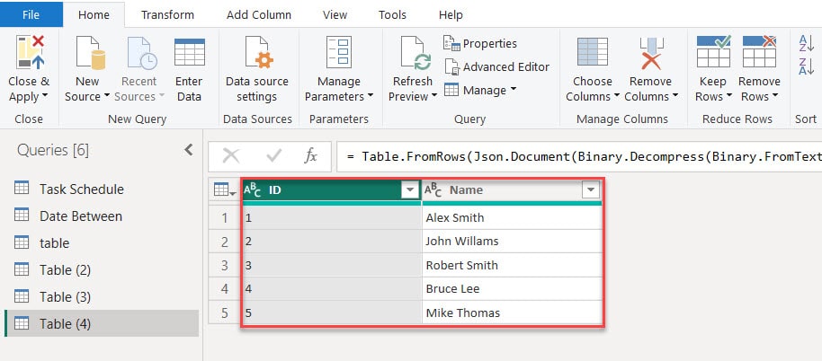822x361 pixels.
Task: Click the Remove Rows icon
Action: point(760,51)
